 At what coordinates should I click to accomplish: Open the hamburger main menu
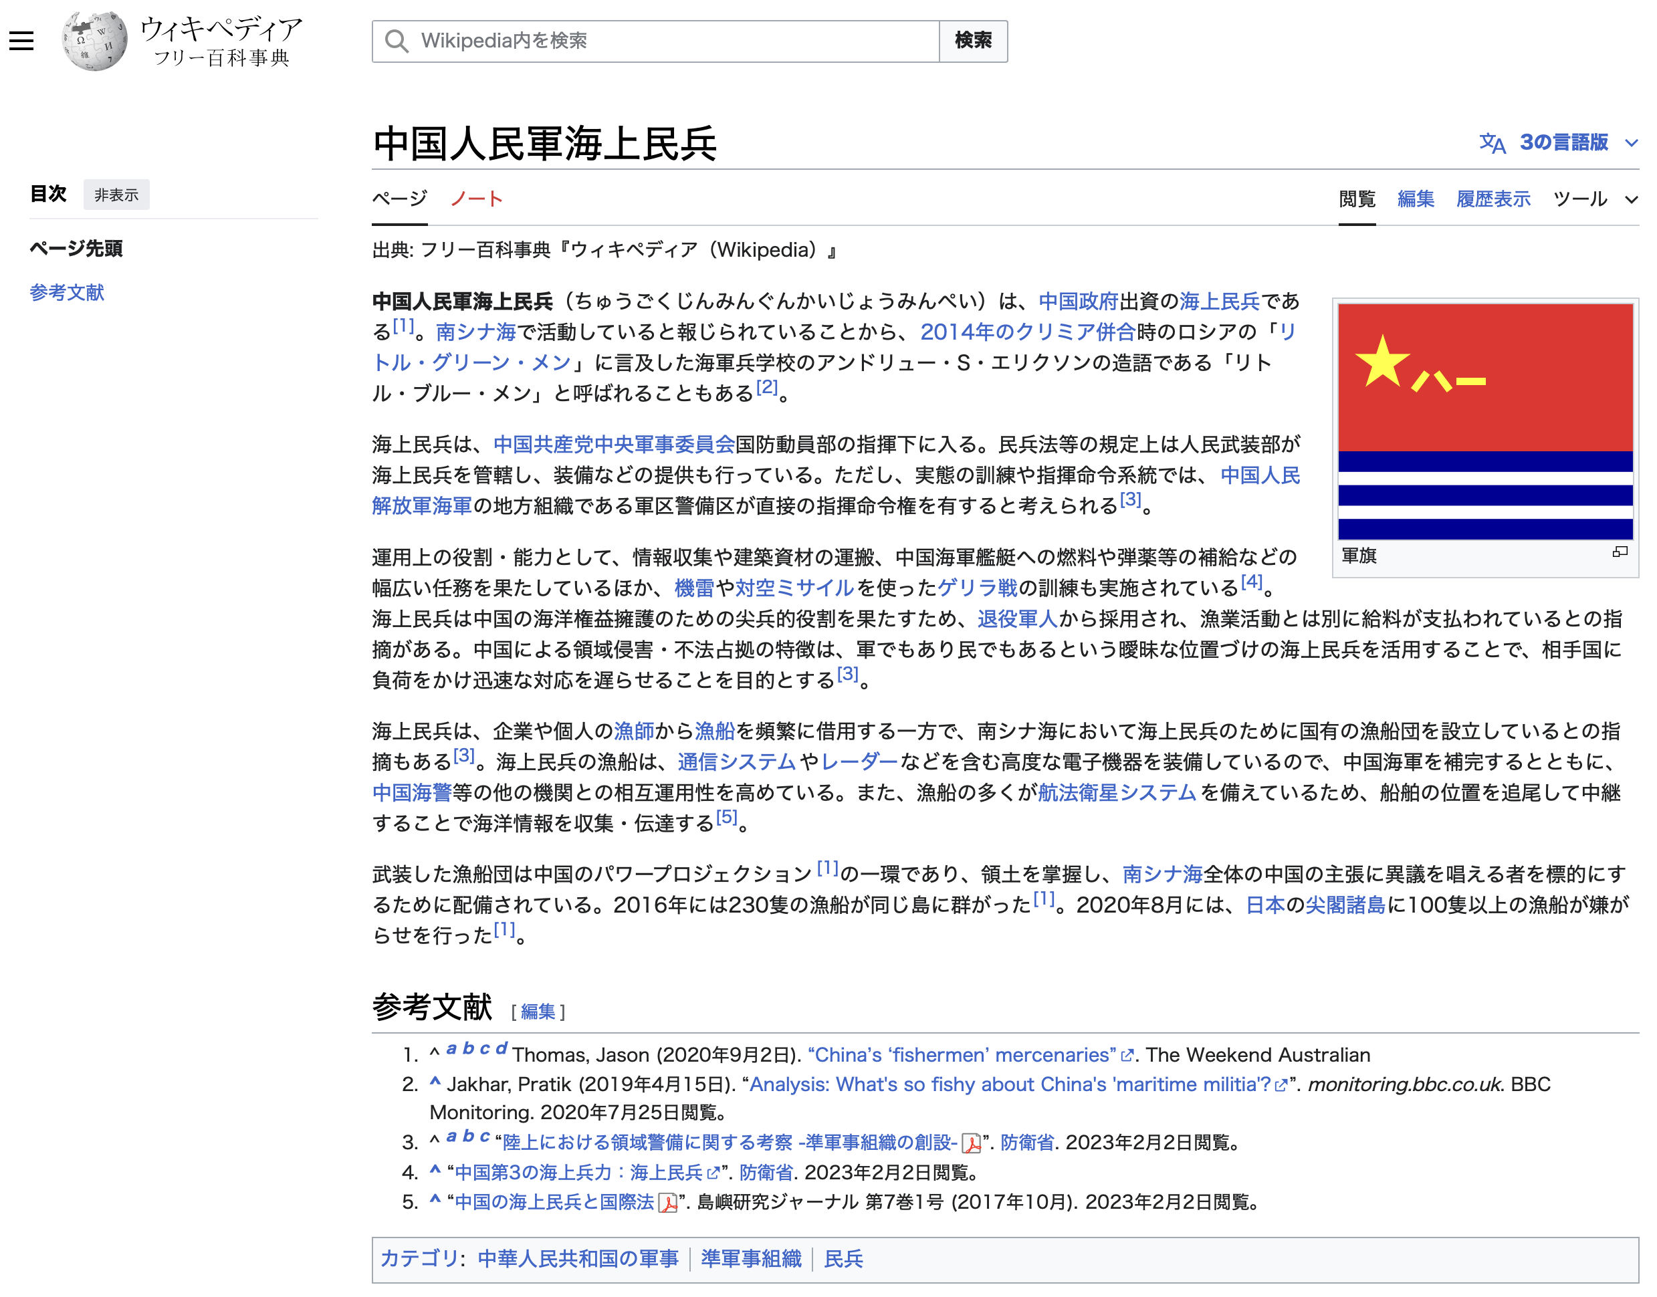(x=21, y=41)
